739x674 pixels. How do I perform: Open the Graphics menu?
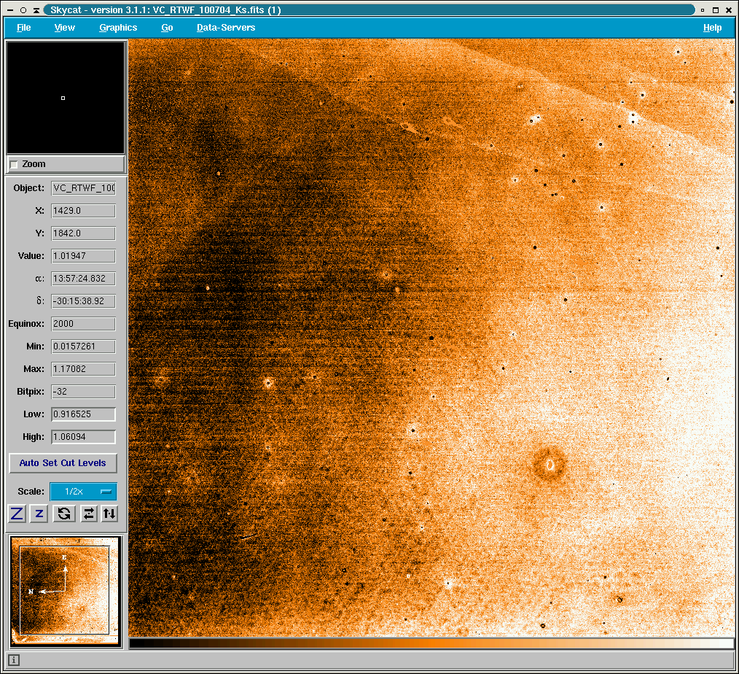click(x=118, y=28)
